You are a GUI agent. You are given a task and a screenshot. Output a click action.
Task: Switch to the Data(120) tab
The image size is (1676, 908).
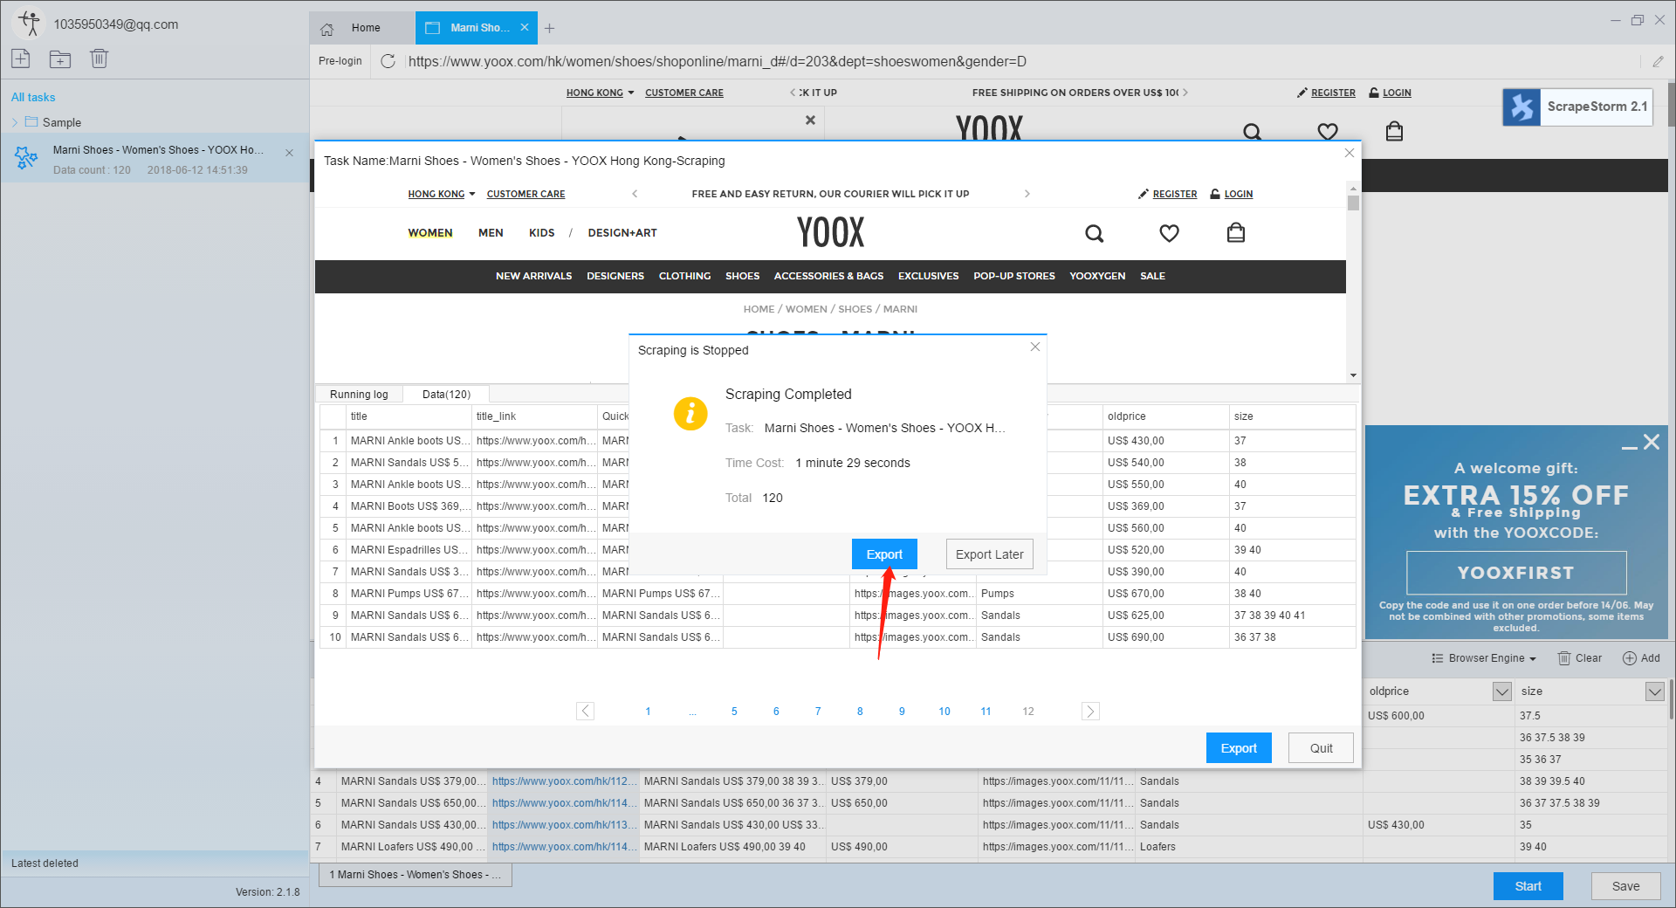point(446,395)
